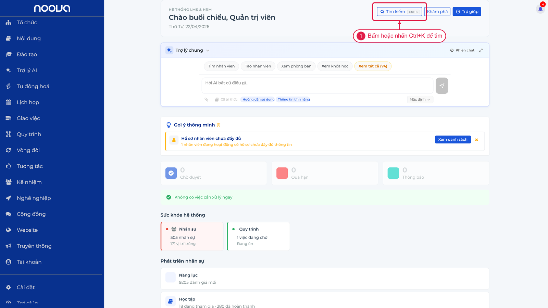Click the Chờ duyệt checkmark icon
The image size is (548, 308).
click(x=171, y=173)
